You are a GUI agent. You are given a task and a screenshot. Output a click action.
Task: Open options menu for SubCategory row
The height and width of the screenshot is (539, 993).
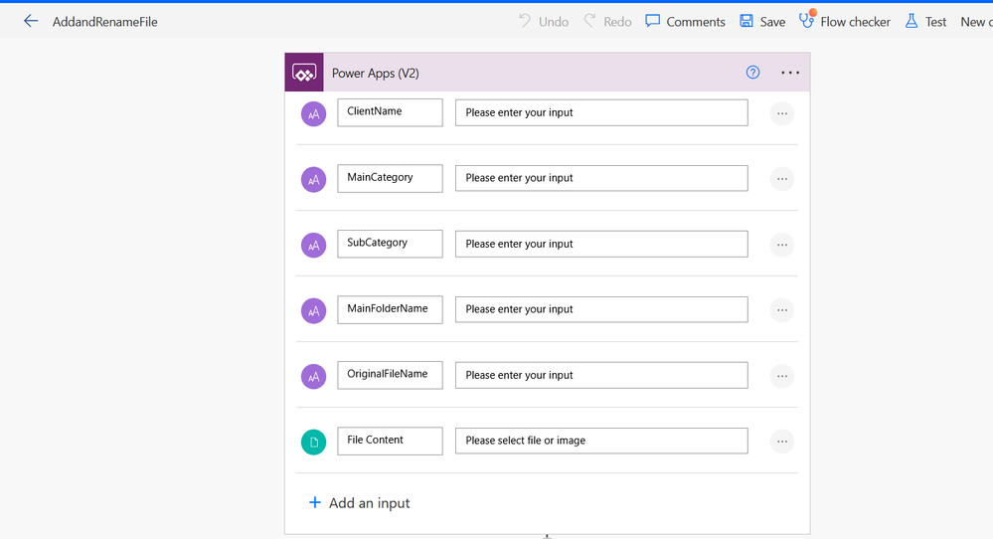782,245
